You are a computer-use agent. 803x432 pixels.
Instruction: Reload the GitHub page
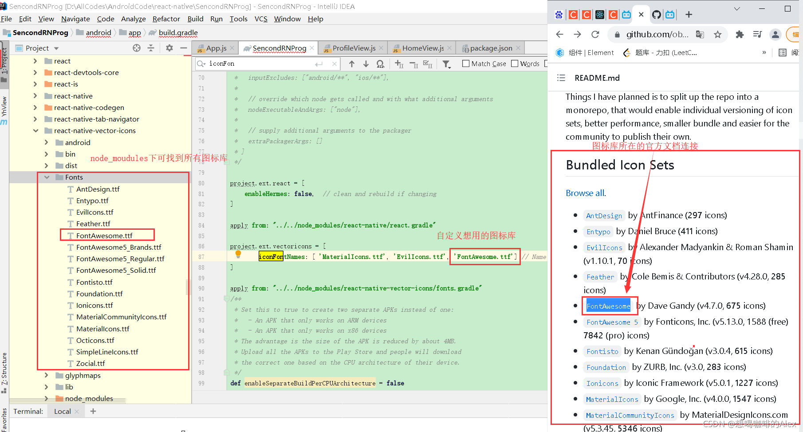point(595,34)
